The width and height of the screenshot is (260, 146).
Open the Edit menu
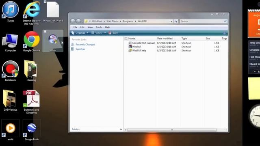click(x=82, y=27)
